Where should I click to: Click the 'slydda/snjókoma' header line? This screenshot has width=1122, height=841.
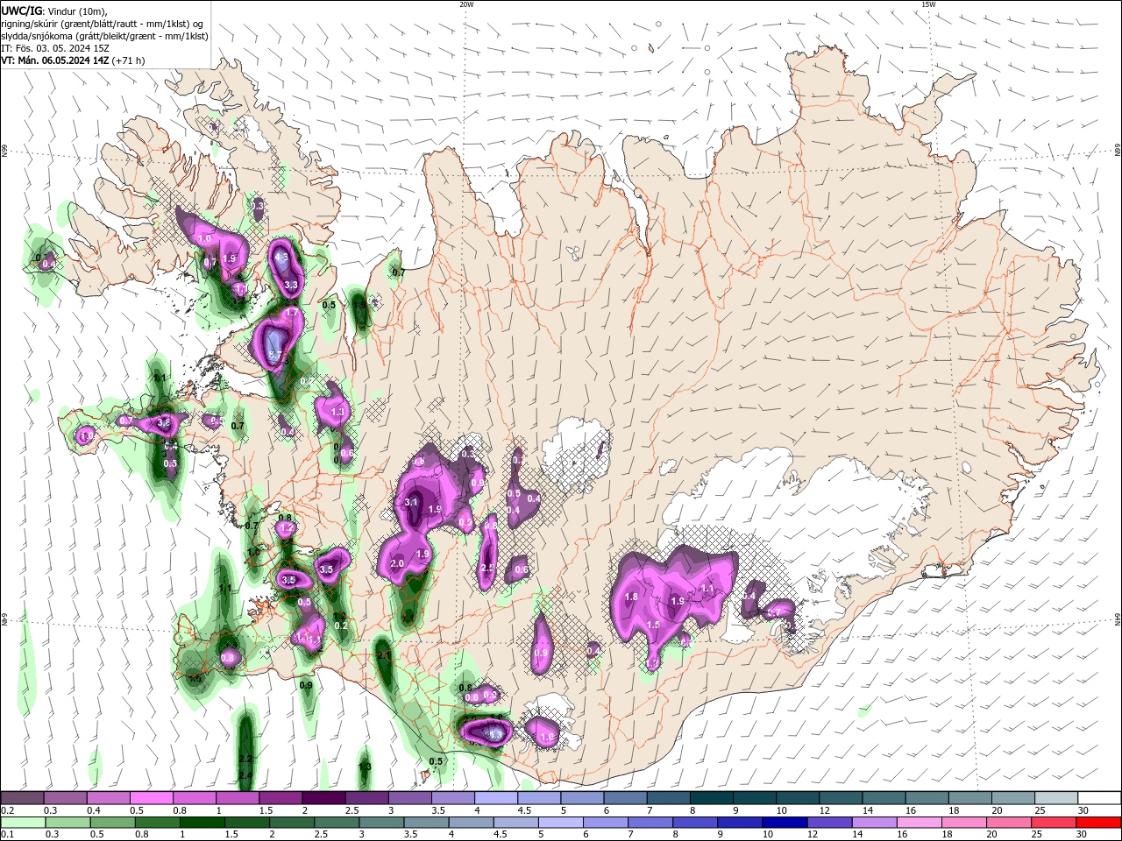tap(103, 36)
